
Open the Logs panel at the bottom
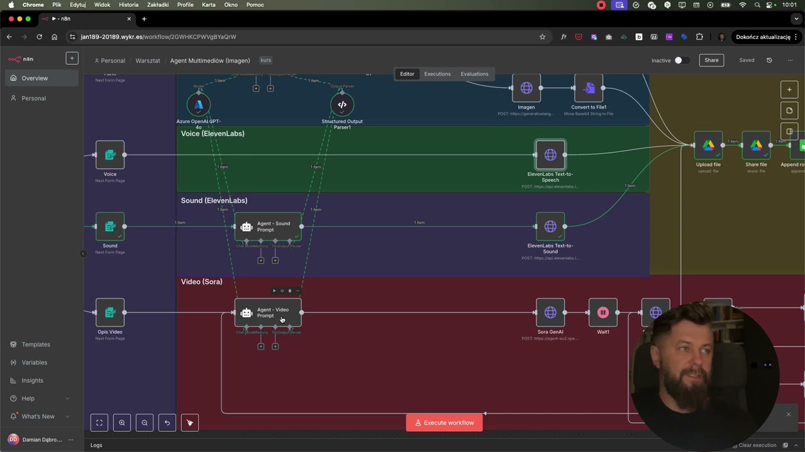(x=96, y=445)
